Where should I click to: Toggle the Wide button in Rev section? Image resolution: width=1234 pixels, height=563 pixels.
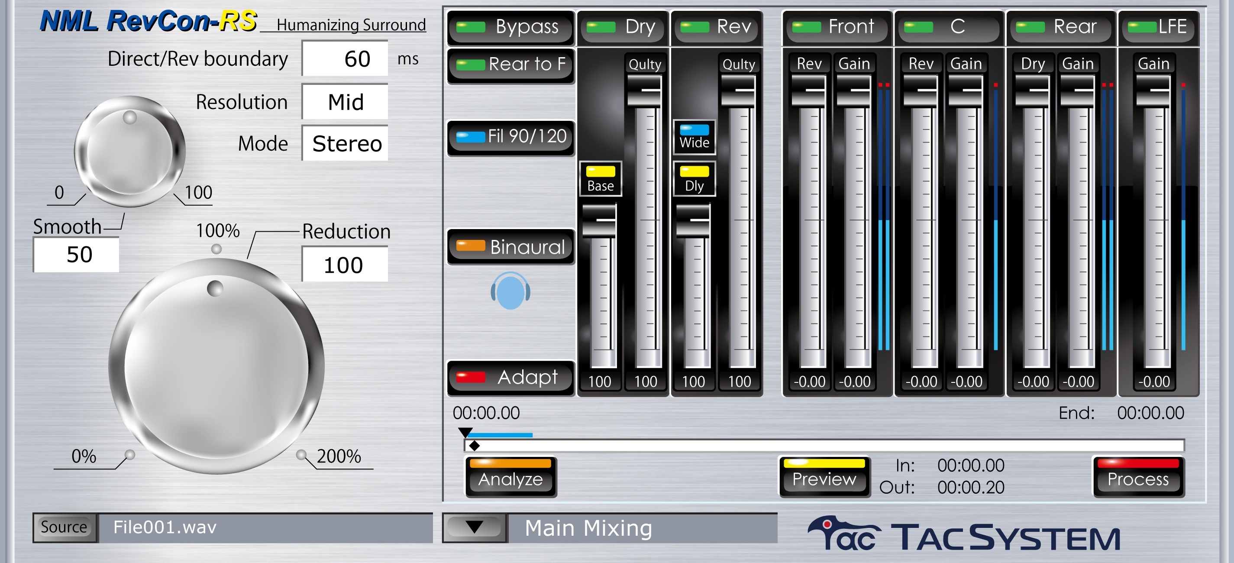[694, 137]
